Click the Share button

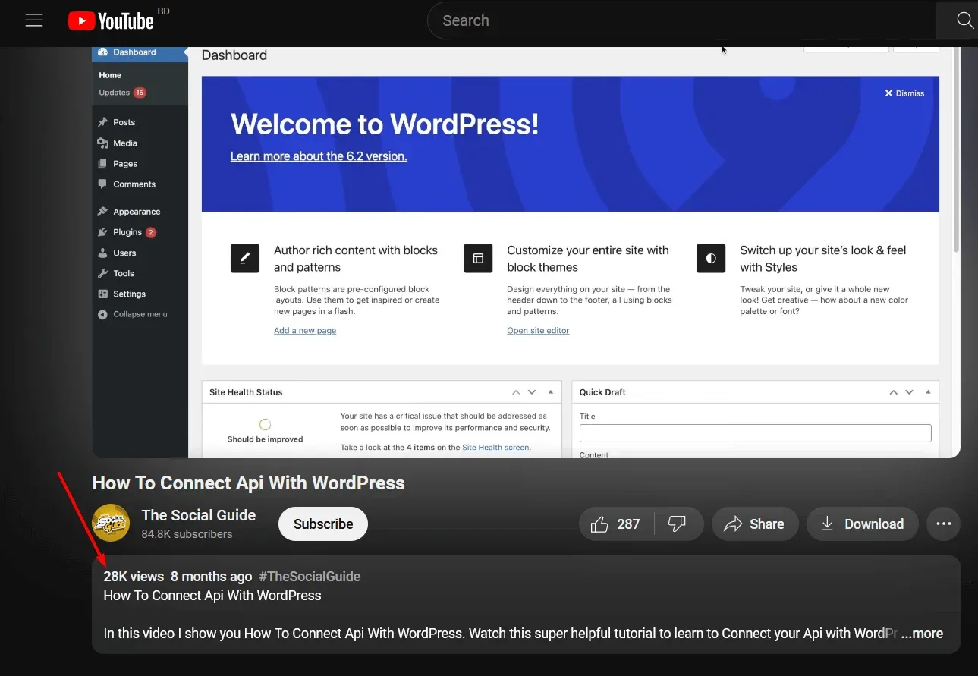pos(753,524)
